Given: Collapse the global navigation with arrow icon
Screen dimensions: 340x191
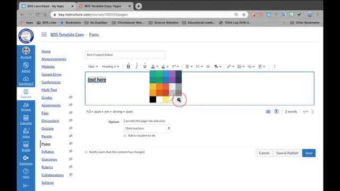Looking at the screenshot, I should tap(26, 186).
